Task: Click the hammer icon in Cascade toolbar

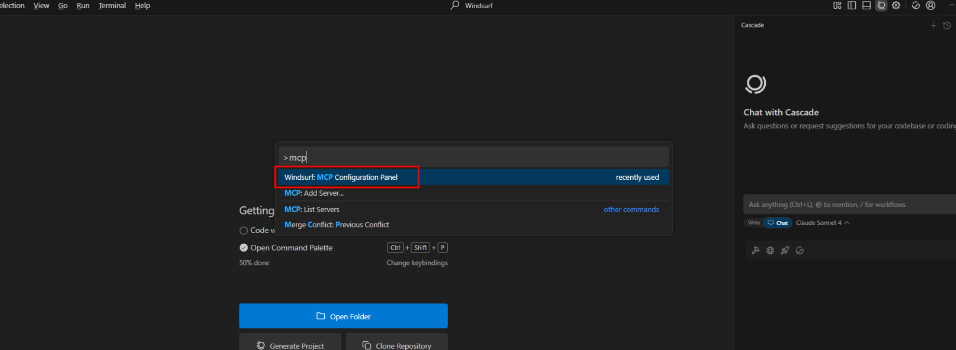Action: click(x=756, y=250)
